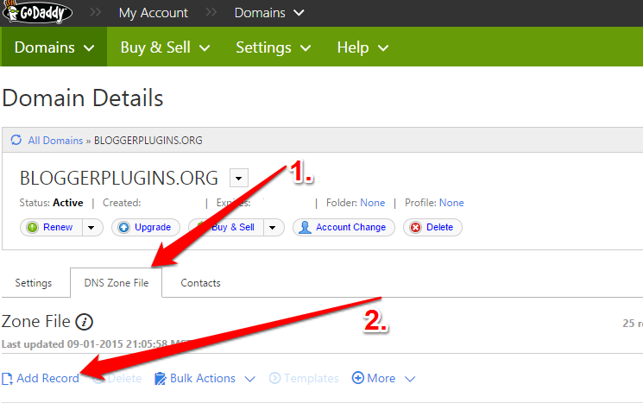The height and width of the screenshot is (403, 643).
Task: Open the Buy & Sell green menu
Action: (x=165, y=47)
